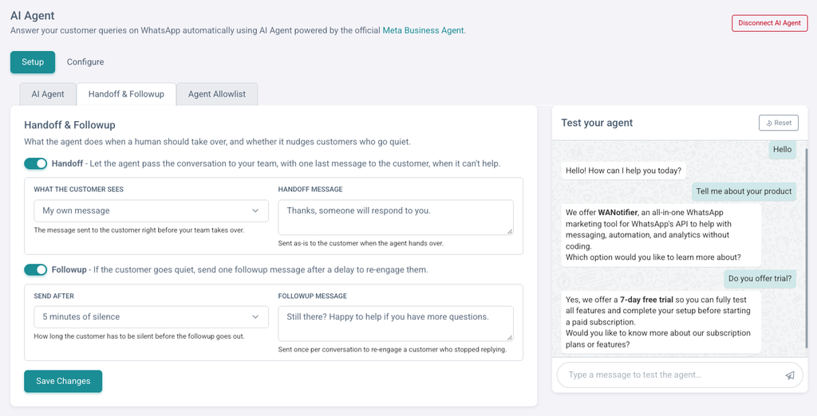Open the Agent Allowlist tab

(217, 94)
